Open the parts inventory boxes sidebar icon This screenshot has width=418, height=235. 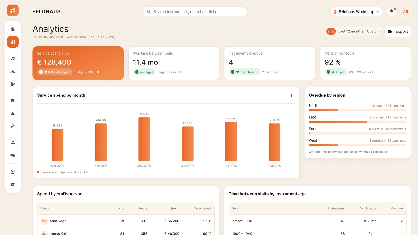[x=13, y=143]
